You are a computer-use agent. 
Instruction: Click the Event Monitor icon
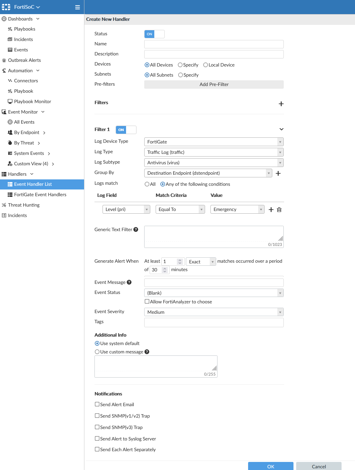4,112
